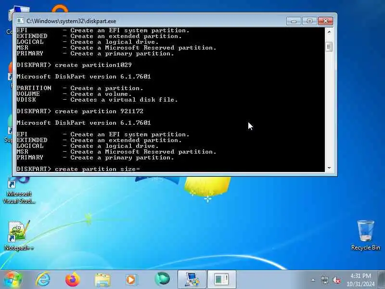
Task: Click the diskpart.exe title bar text
Action: pos(71,21)
